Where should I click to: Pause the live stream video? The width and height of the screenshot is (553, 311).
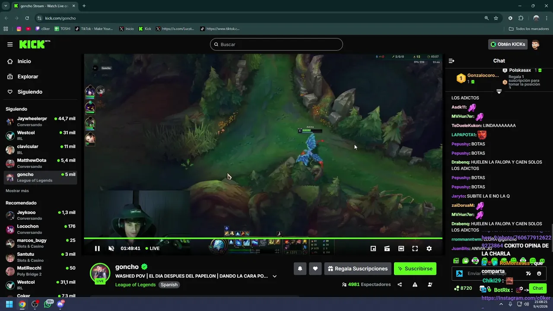coord(97,248)
